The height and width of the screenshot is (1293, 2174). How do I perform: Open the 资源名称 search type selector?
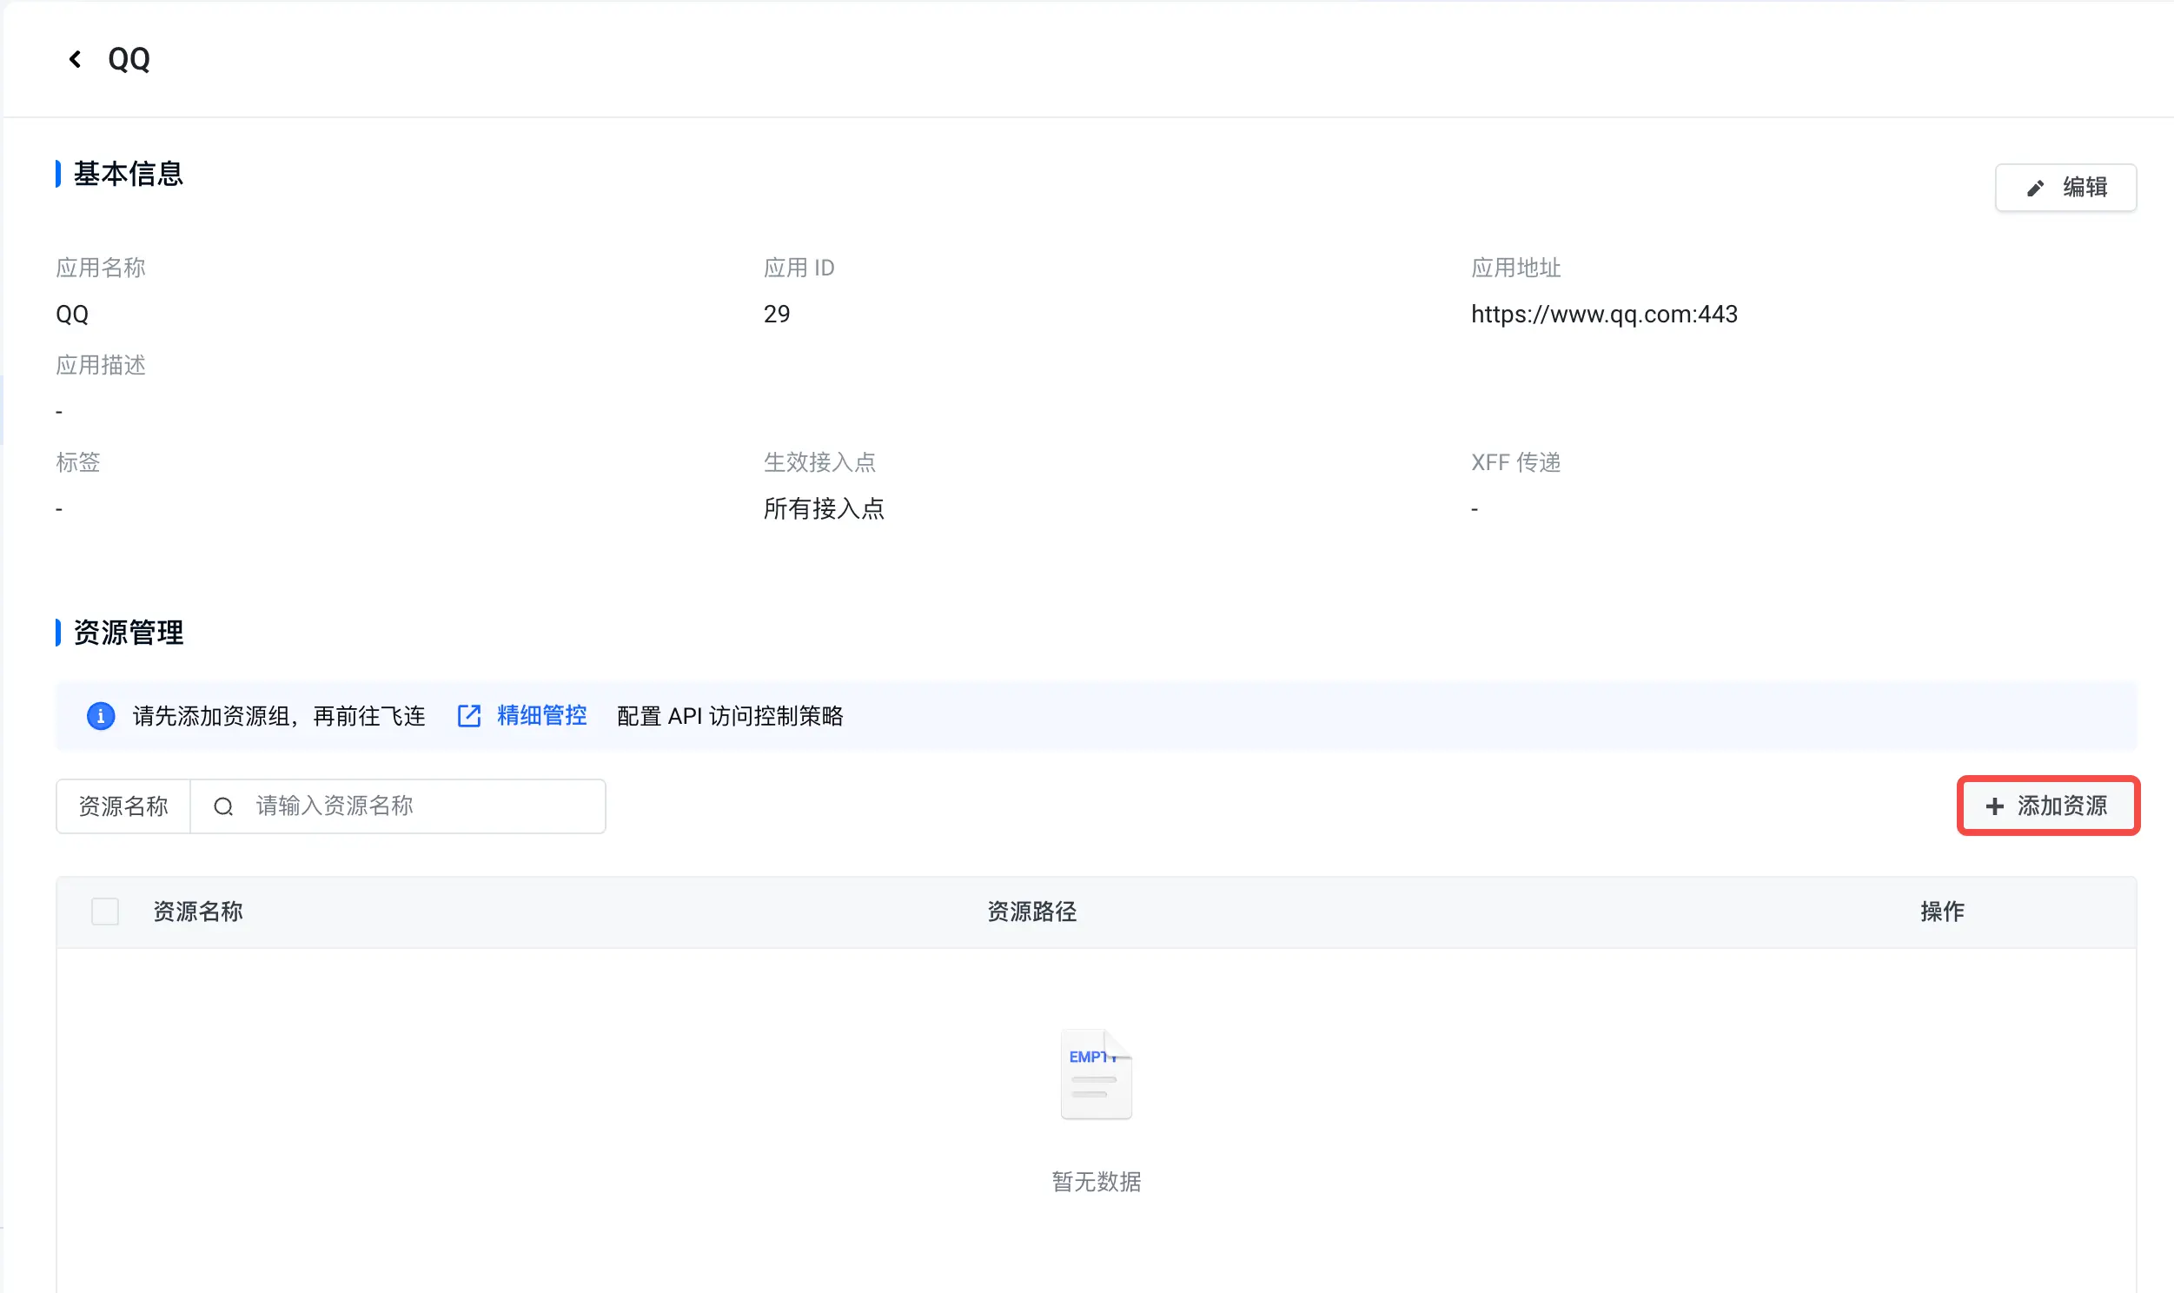tap(123, 806)
